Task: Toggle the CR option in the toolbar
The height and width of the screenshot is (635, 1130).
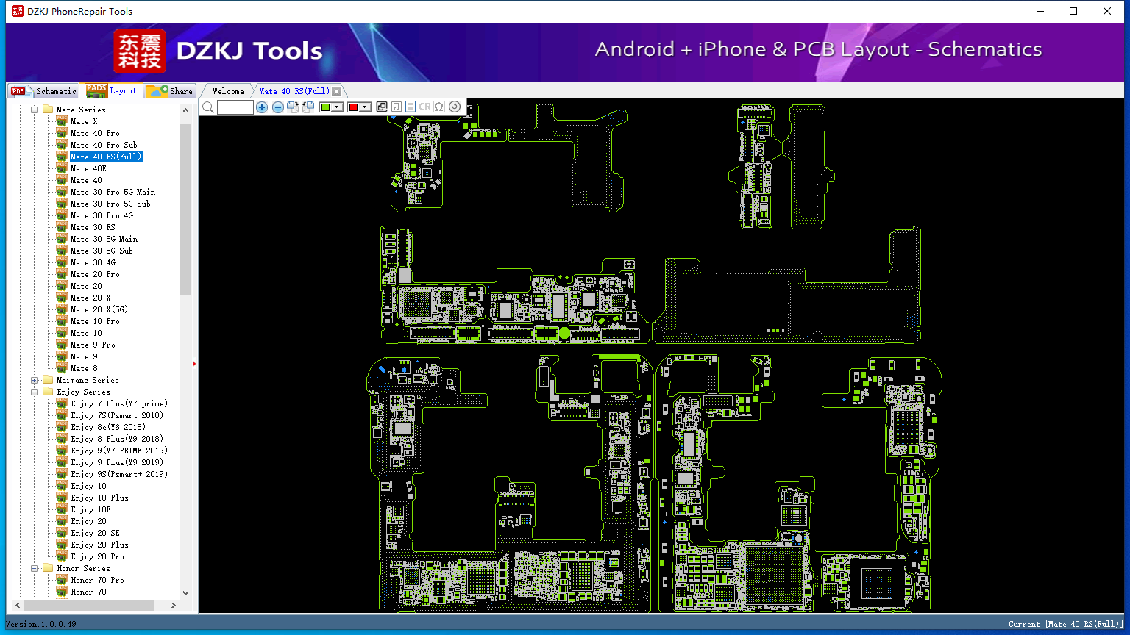Action: 424,107
